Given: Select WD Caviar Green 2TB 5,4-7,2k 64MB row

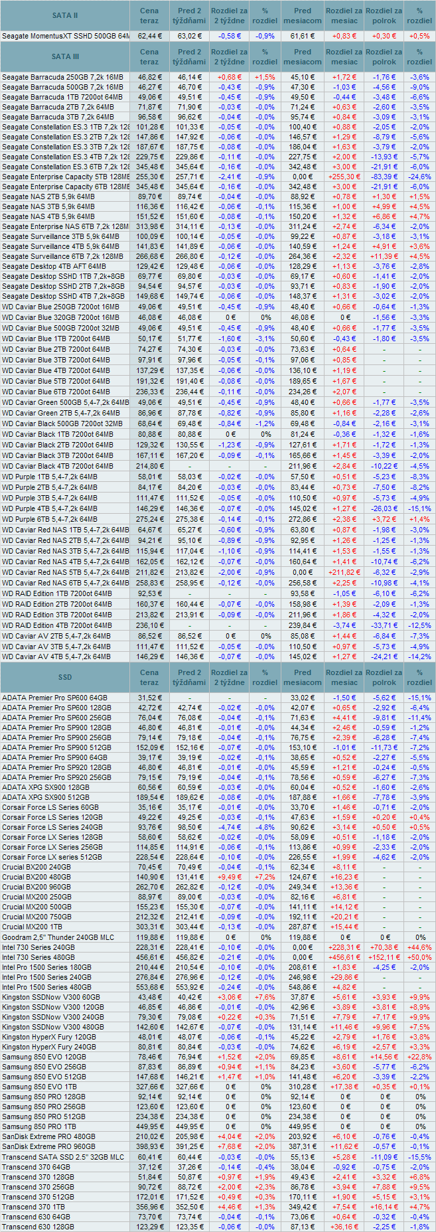Looking at the screenshot, I should (x=218, y=413).
